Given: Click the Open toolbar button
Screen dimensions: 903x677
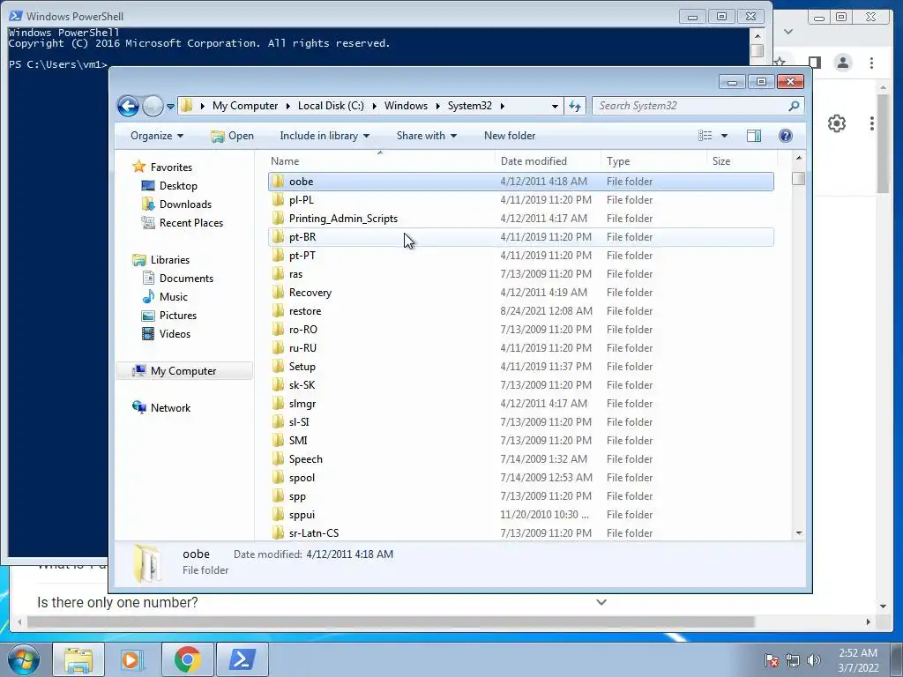Looking at the screenshot, I should click(x=233, y=136).
